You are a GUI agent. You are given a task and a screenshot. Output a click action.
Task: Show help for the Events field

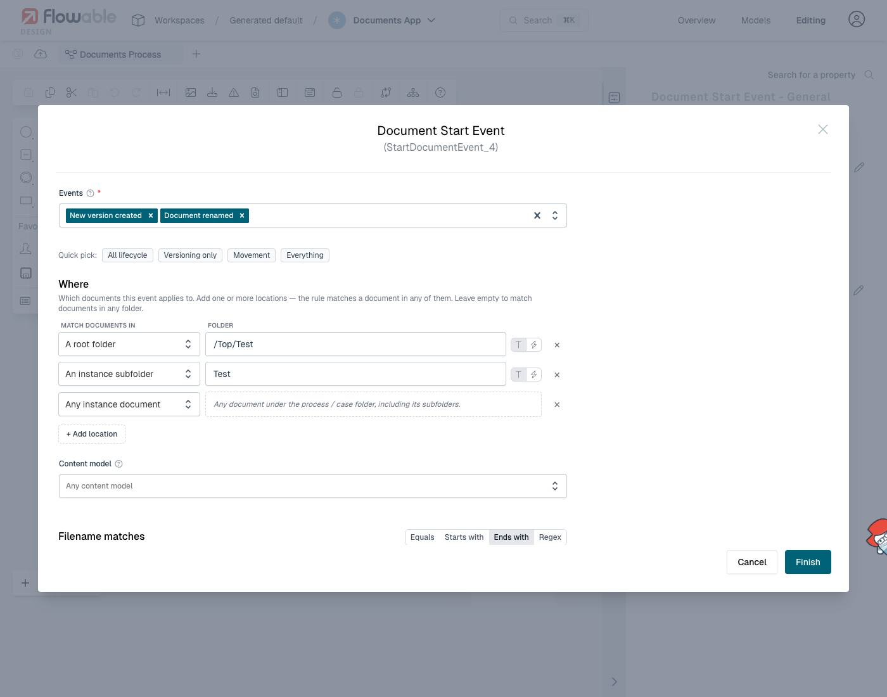(90, 193)
